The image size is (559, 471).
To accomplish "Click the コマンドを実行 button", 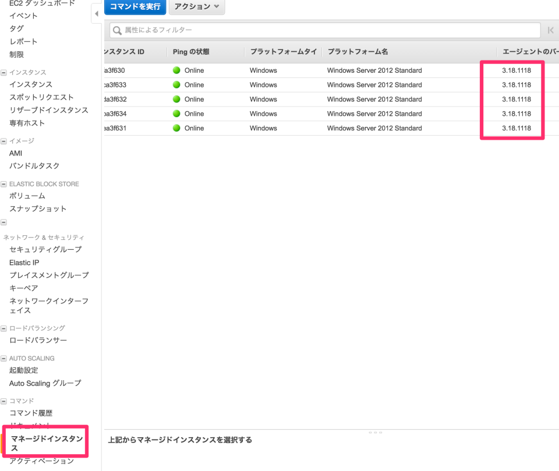I will point(135,7).
